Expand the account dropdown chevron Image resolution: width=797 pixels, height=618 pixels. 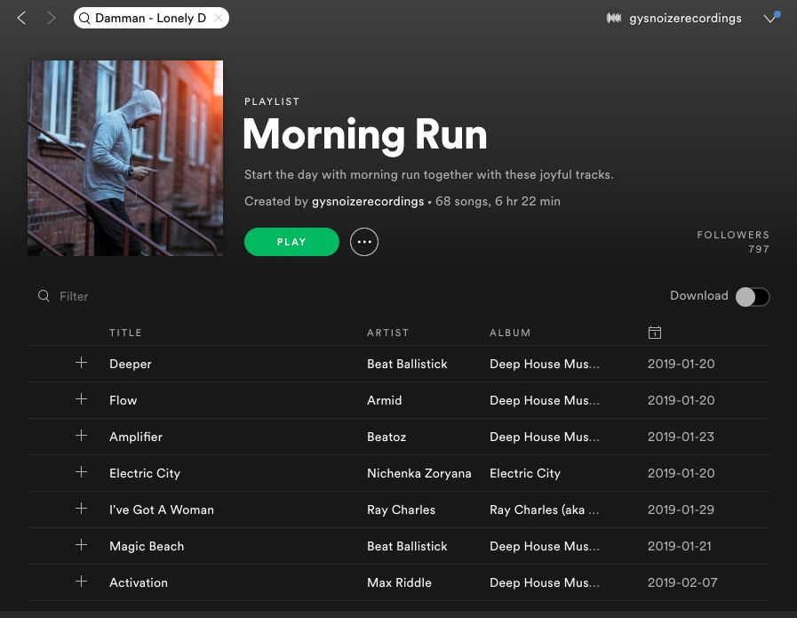770,19
